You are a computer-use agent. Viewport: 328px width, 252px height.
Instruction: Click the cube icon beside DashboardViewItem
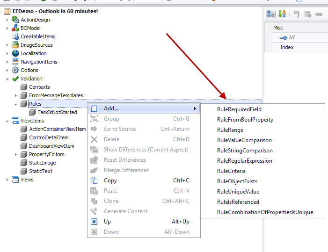[x=24, y=146]
